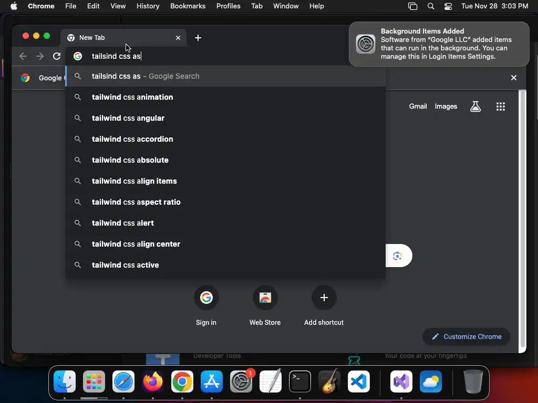Click Stage Manager icon in menu bar
Image resolution: width=538 pixels, height=403 pixels.
point(413,6)
